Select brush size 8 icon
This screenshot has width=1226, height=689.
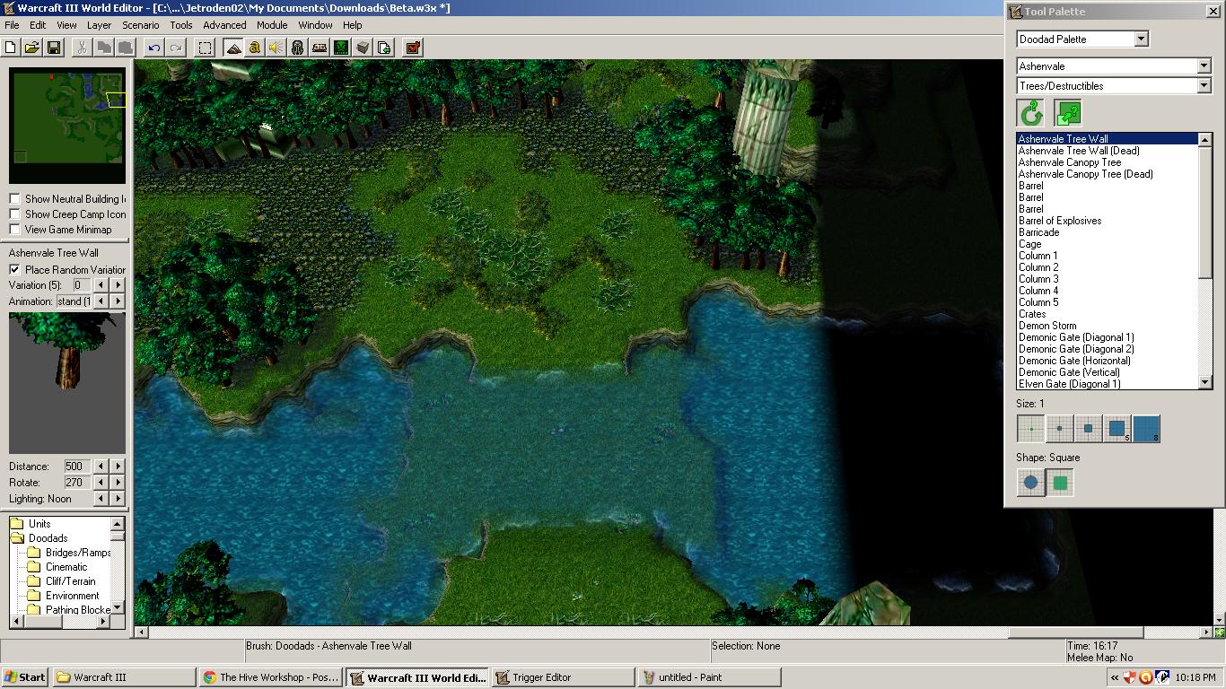coord(1147,429)
